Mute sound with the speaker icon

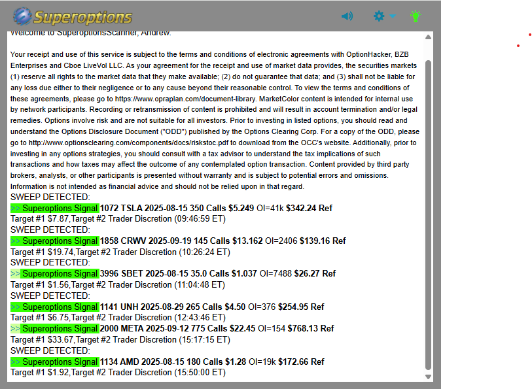point(347,16)
